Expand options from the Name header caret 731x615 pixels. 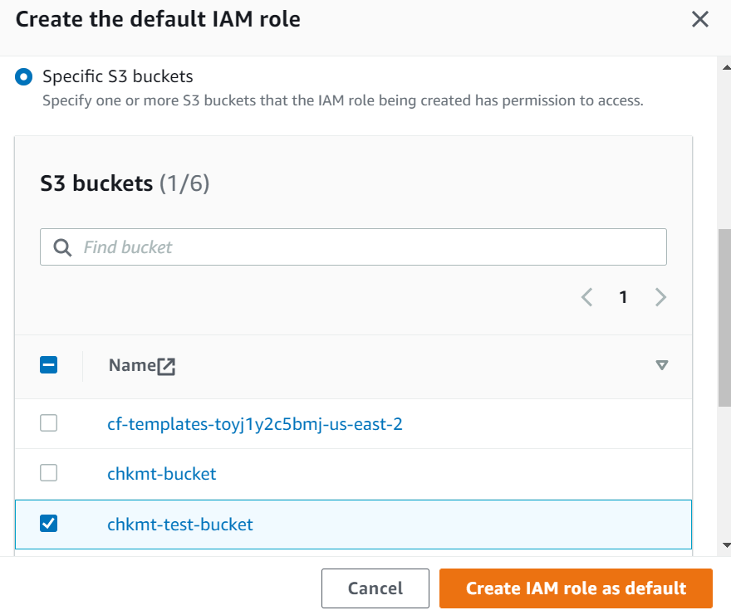[x=662, y=365]
